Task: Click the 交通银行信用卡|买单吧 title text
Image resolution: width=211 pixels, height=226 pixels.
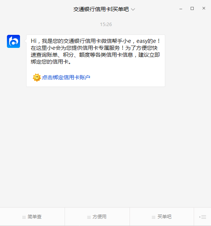Action: coord(101,9)
